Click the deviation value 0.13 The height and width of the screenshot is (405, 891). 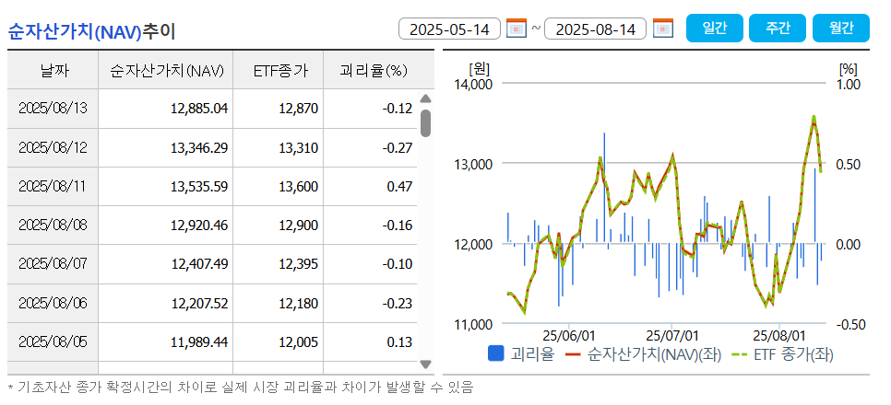click(399, 342)
